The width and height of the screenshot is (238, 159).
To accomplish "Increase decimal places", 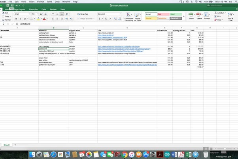I will [115, 19].
